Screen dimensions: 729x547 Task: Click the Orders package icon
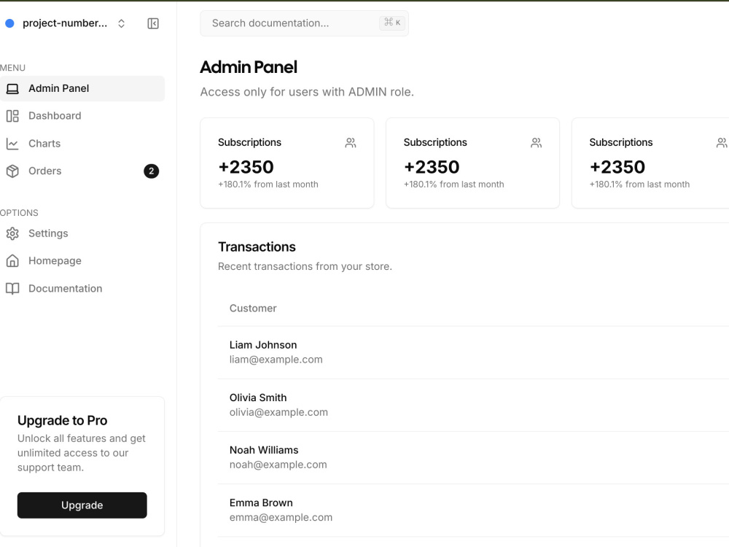pos(12,171)
